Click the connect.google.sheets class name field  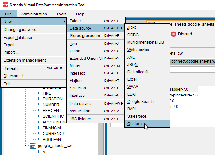coord(192,61)
